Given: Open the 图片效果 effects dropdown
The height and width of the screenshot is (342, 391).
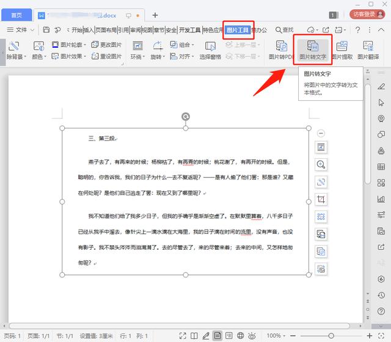Looking at the screenshot, I should coord(69,56).
